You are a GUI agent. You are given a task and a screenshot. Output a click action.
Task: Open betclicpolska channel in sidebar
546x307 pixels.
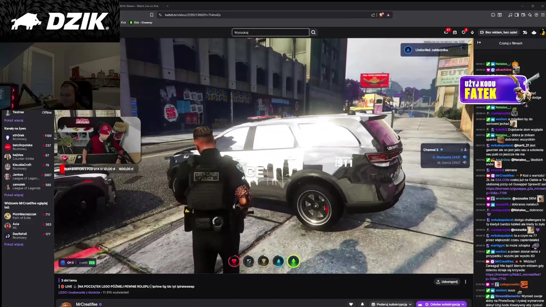coord(28,147)
